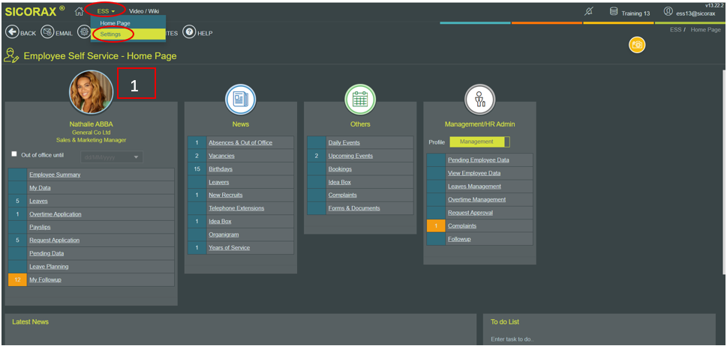Click the home icon beside the Sicorax logo
This screenshot has height=346, width=727.
79,11
